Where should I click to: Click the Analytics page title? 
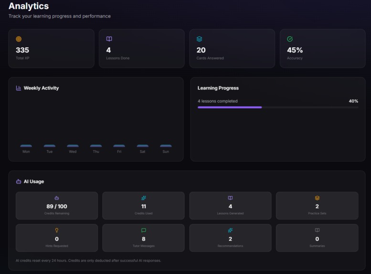(29, 6)
